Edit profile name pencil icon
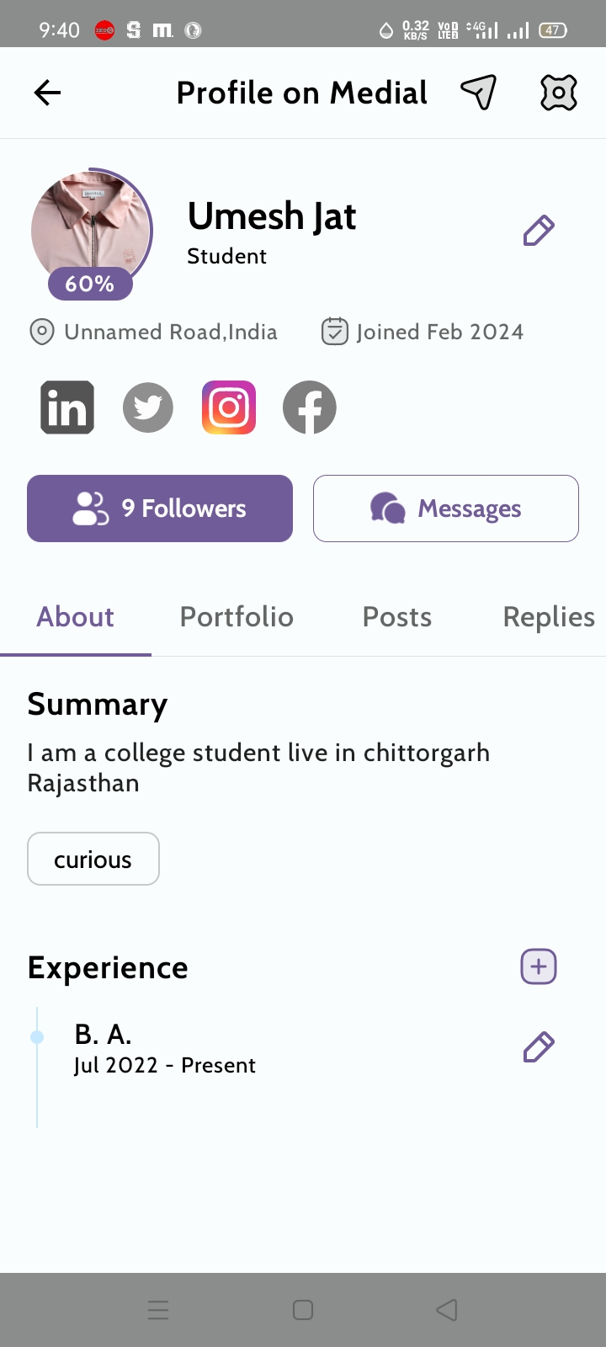The height and width of the screenshot is (1347, 606). click(539, 231)
